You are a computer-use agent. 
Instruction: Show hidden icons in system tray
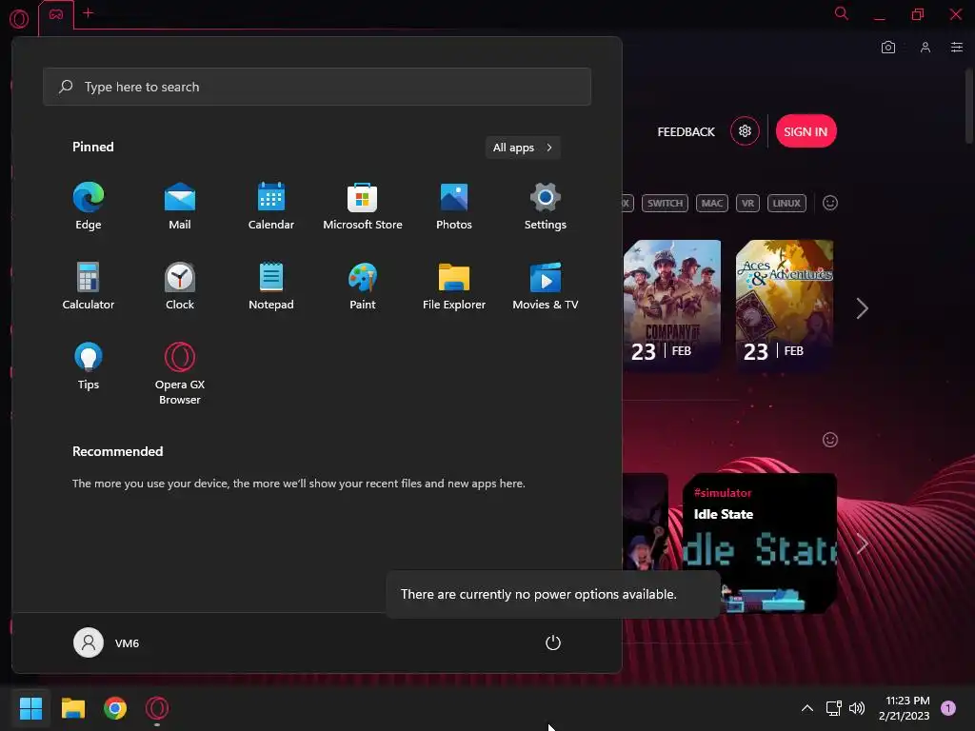807,708
